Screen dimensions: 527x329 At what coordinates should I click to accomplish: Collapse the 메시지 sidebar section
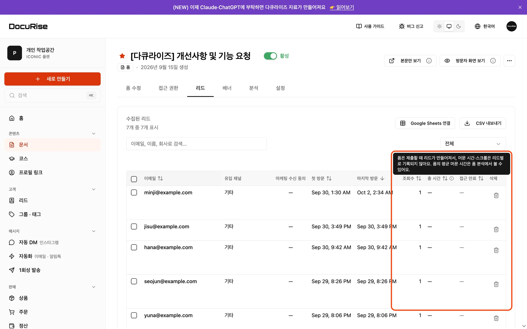coord(94,231)
